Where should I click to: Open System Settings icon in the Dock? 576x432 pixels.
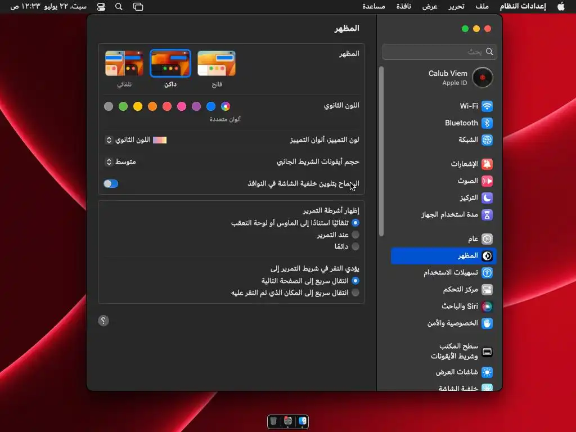[x=288, y=421]
